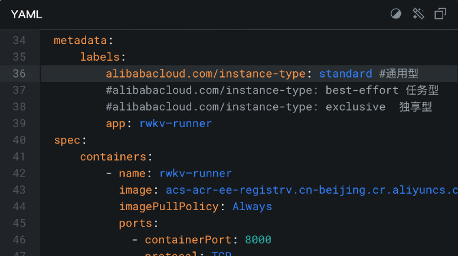Image resolution: width=458 pixels, height=256 pixels.
Task: Click the 'spec' key
Action: pyautogui.click(x=67, y=141)
